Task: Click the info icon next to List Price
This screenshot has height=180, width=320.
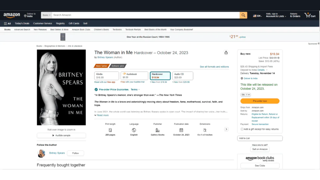Action: coord(278,58)
